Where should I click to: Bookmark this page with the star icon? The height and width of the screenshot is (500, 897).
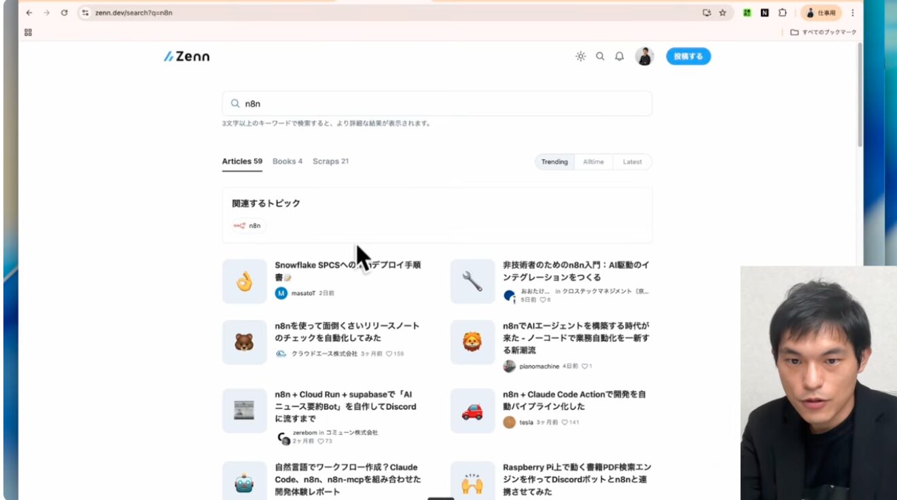[x=723, y=12]
